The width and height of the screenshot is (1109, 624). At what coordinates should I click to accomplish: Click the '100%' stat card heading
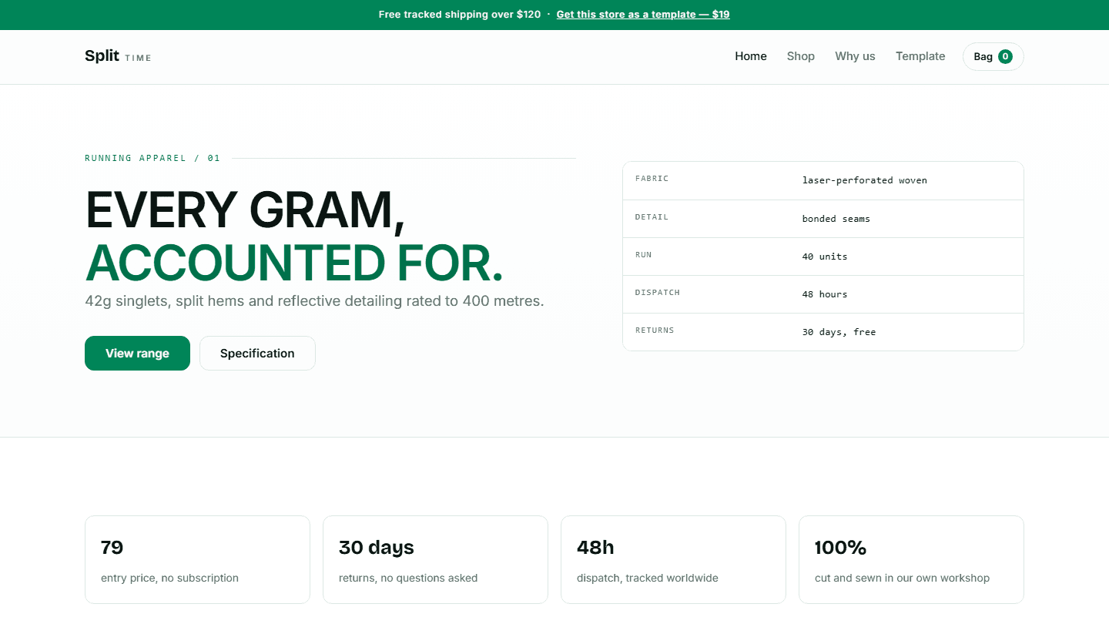840,548
